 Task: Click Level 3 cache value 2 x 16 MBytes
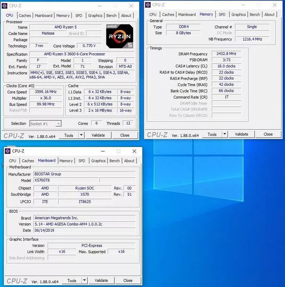point(100,110)
